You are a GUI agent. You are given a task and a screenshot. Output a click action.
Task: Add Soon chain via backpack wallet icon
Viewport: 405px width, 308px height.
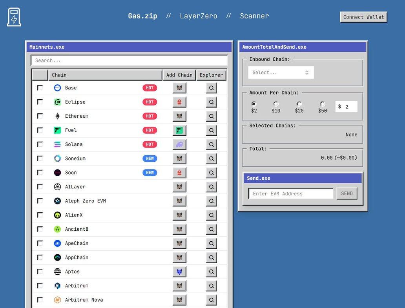point(179,173)
